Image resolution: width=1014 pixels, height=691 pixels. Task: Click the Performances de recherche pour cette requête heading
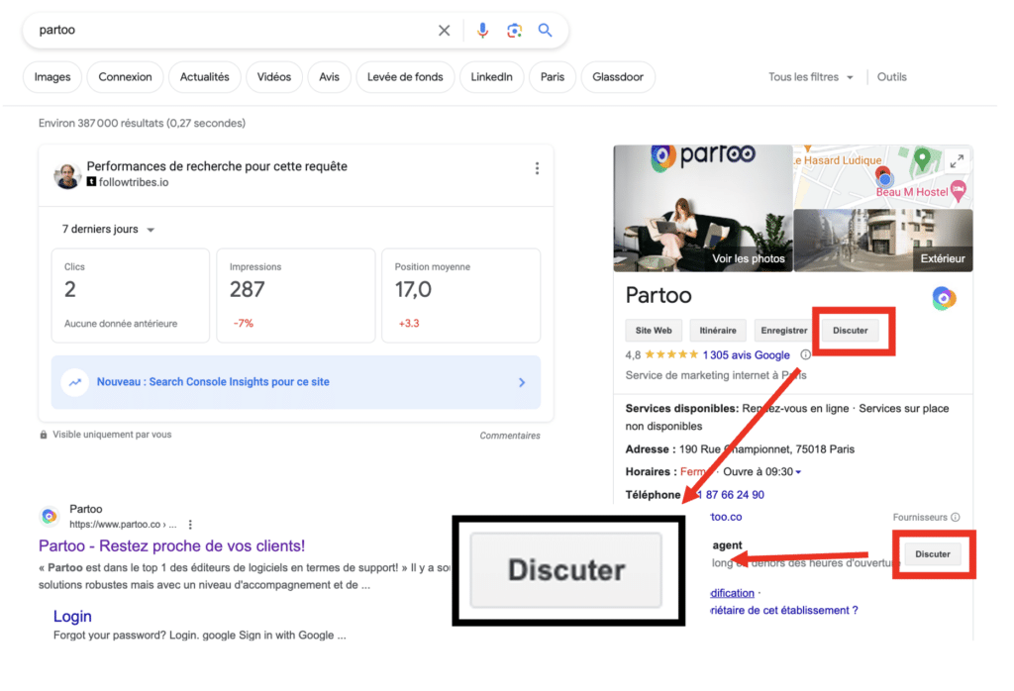(x=217, y=166)
